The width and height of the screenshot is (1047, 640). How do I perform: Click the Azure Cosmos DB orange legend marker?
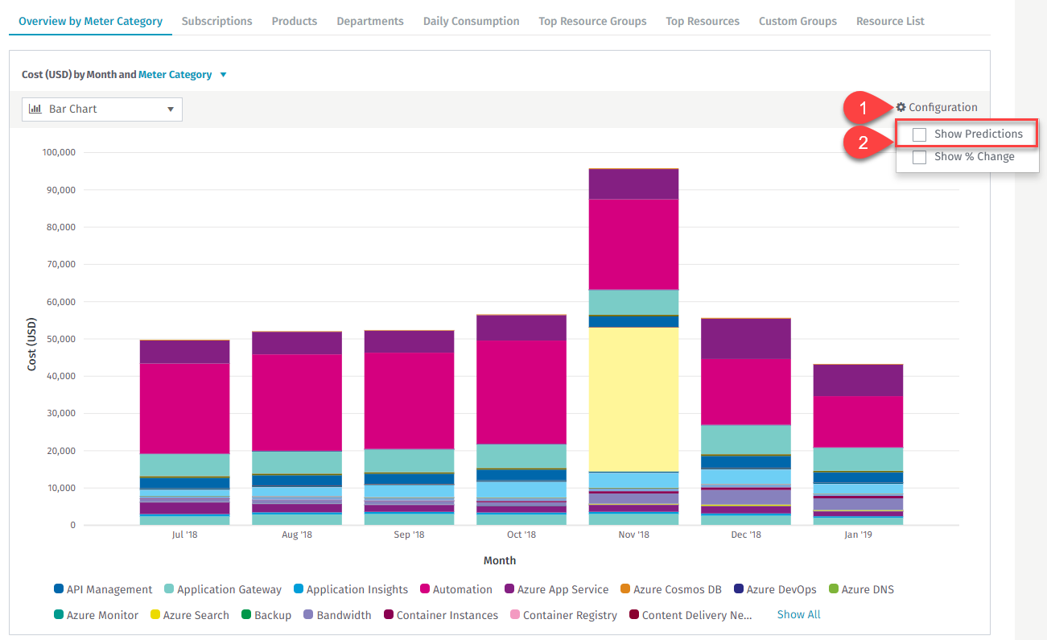coord(624,589)
